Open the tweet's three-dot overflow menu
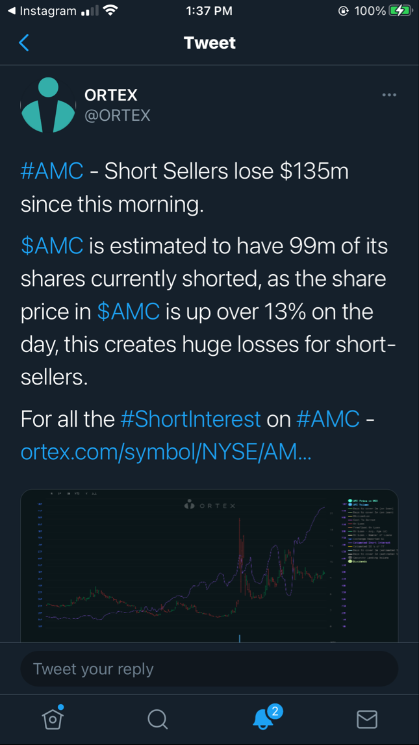 pos(389,95)
